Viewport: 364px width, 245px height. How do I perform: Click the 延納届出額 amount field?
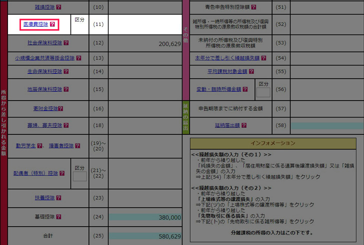327,125
